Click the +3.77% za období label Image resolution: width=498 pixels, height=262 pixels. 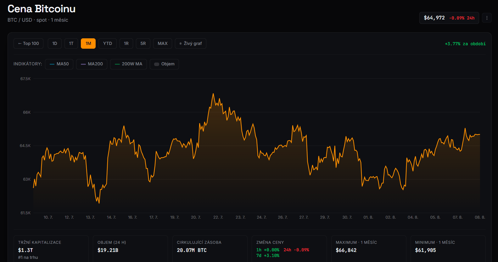465,44
